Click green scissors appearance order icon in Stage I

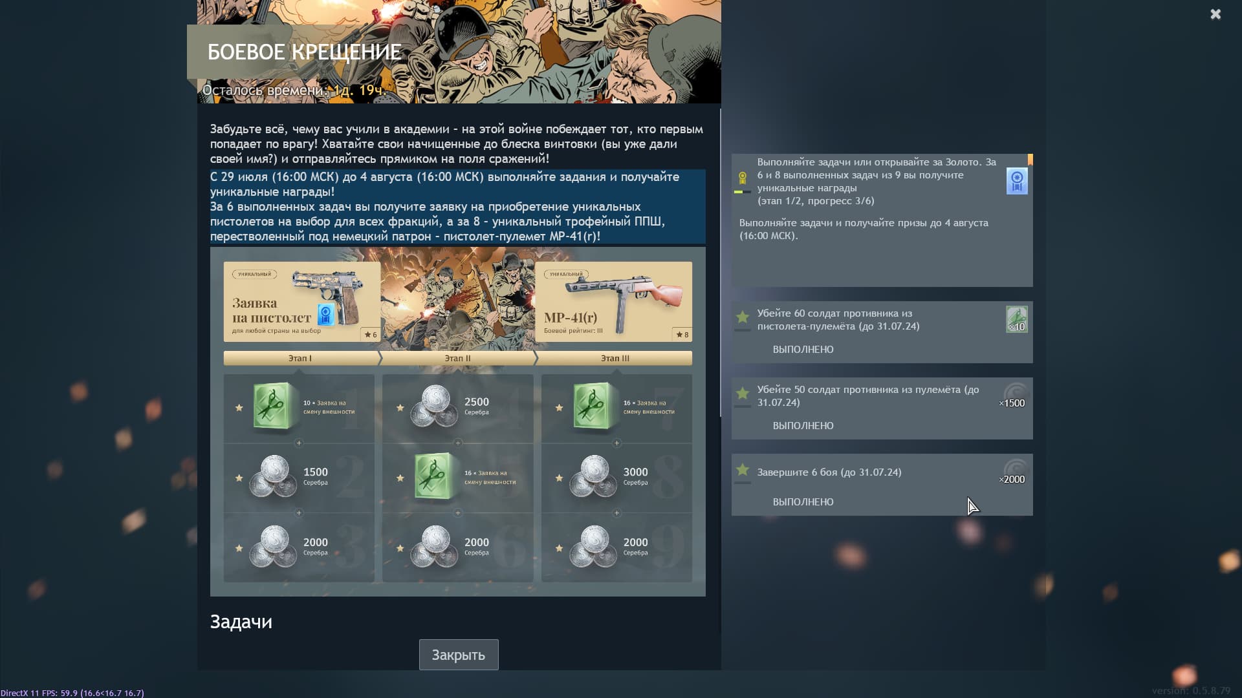click(273, 407)
